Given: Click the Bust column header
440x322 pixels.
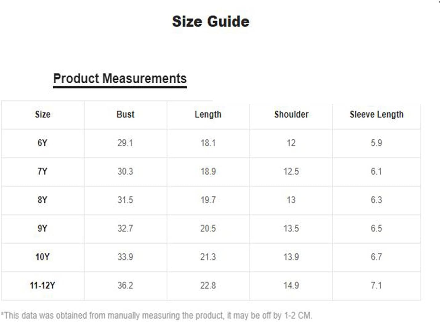Looking at the screenshot, I should [x=125, y=114].
